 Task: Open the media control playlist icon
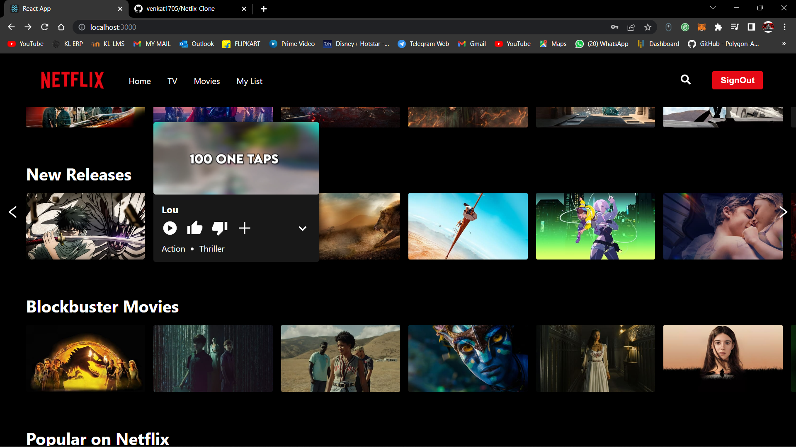(x=735, y=27)
